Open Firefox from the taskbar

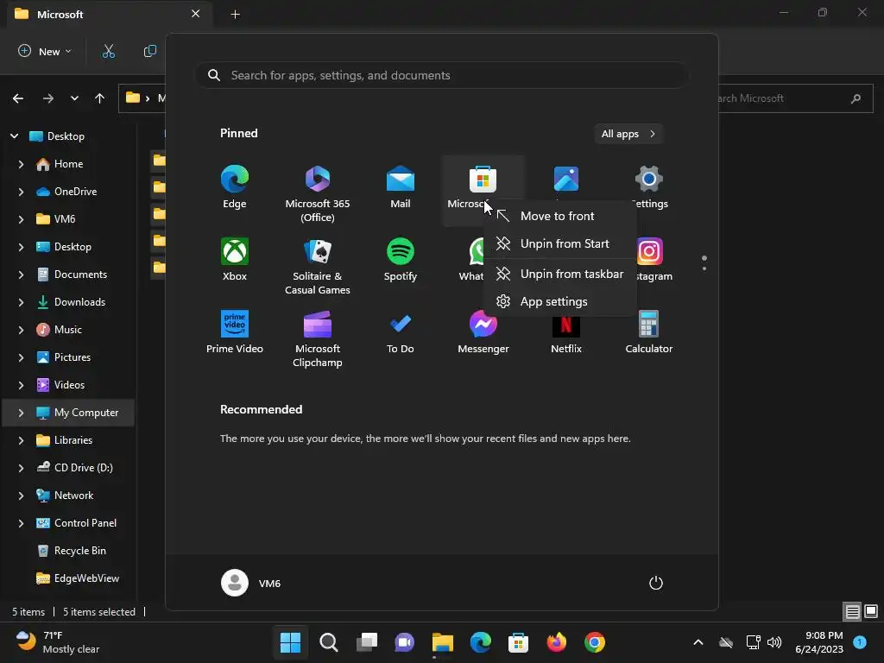557,642
